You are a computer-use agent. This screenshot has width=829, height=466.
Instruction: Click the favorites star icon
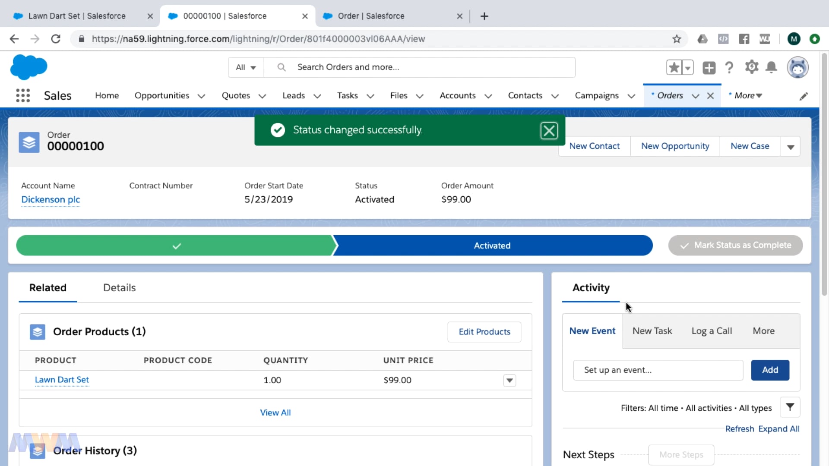click(674, 68)
